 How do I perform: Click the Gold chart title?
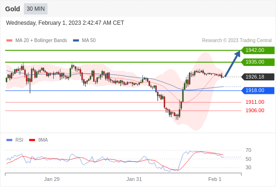point(13,9)
